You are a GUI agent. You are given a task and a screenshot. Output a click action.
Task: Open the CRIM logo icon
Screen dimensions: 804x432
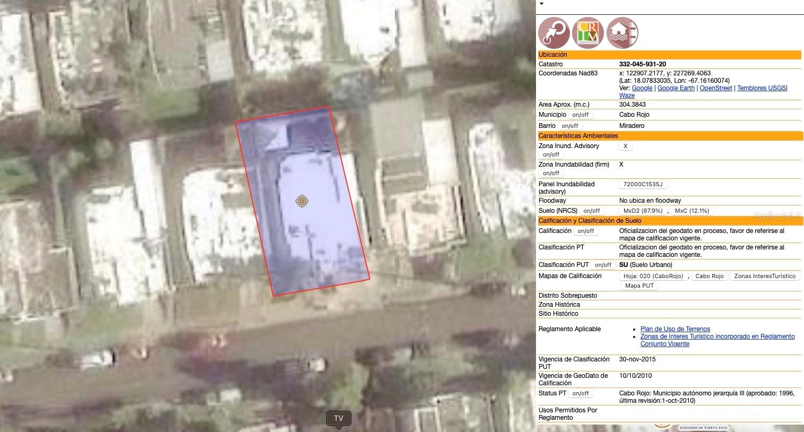pyautogui.click(x=588, y=33)
